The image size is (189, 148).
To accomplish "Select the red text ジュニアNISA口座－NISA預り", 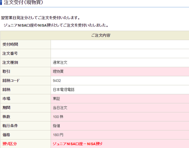I will pos(78,144).
